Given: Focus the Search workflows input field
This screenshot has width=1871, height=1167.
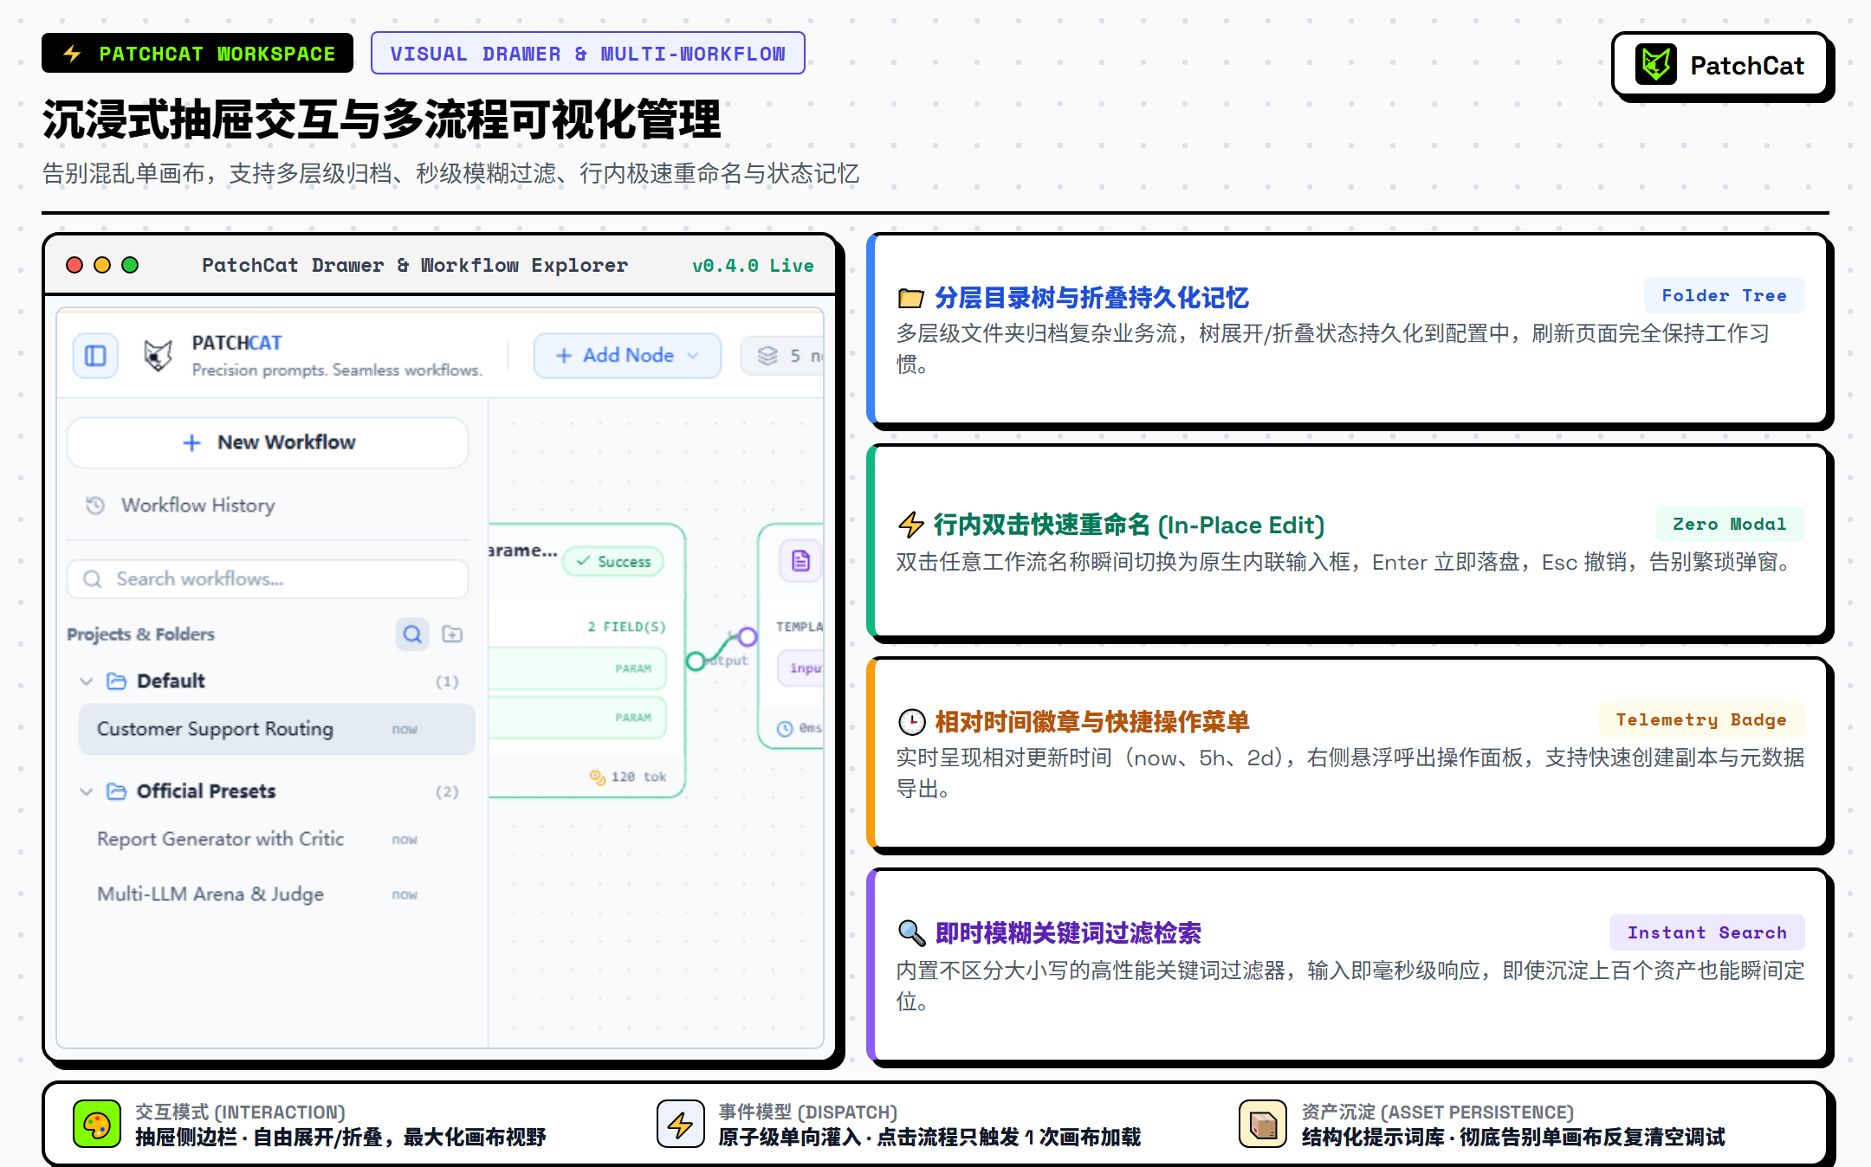Looking at the screenshot, I should click(269, 578).
